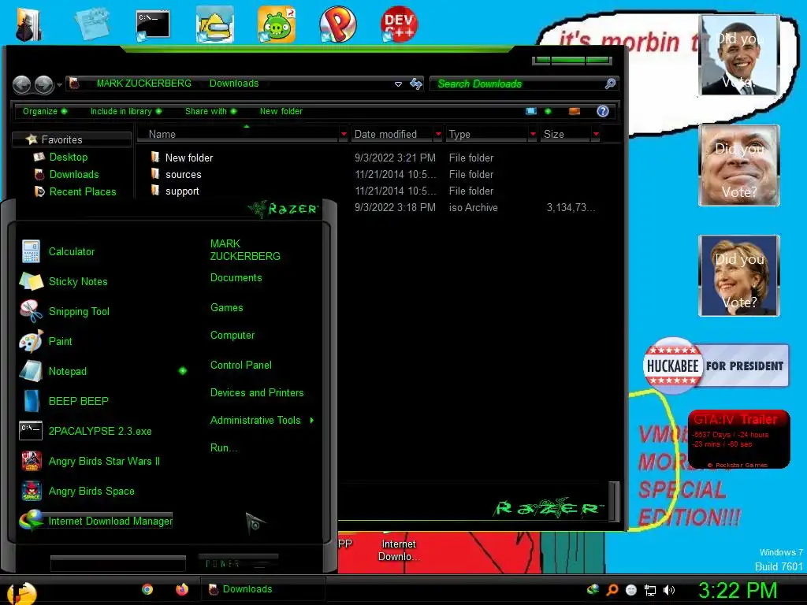Click the 3:22 PM taskbar clock
Screen dimensions: 807x605
(x=738, y=590)
